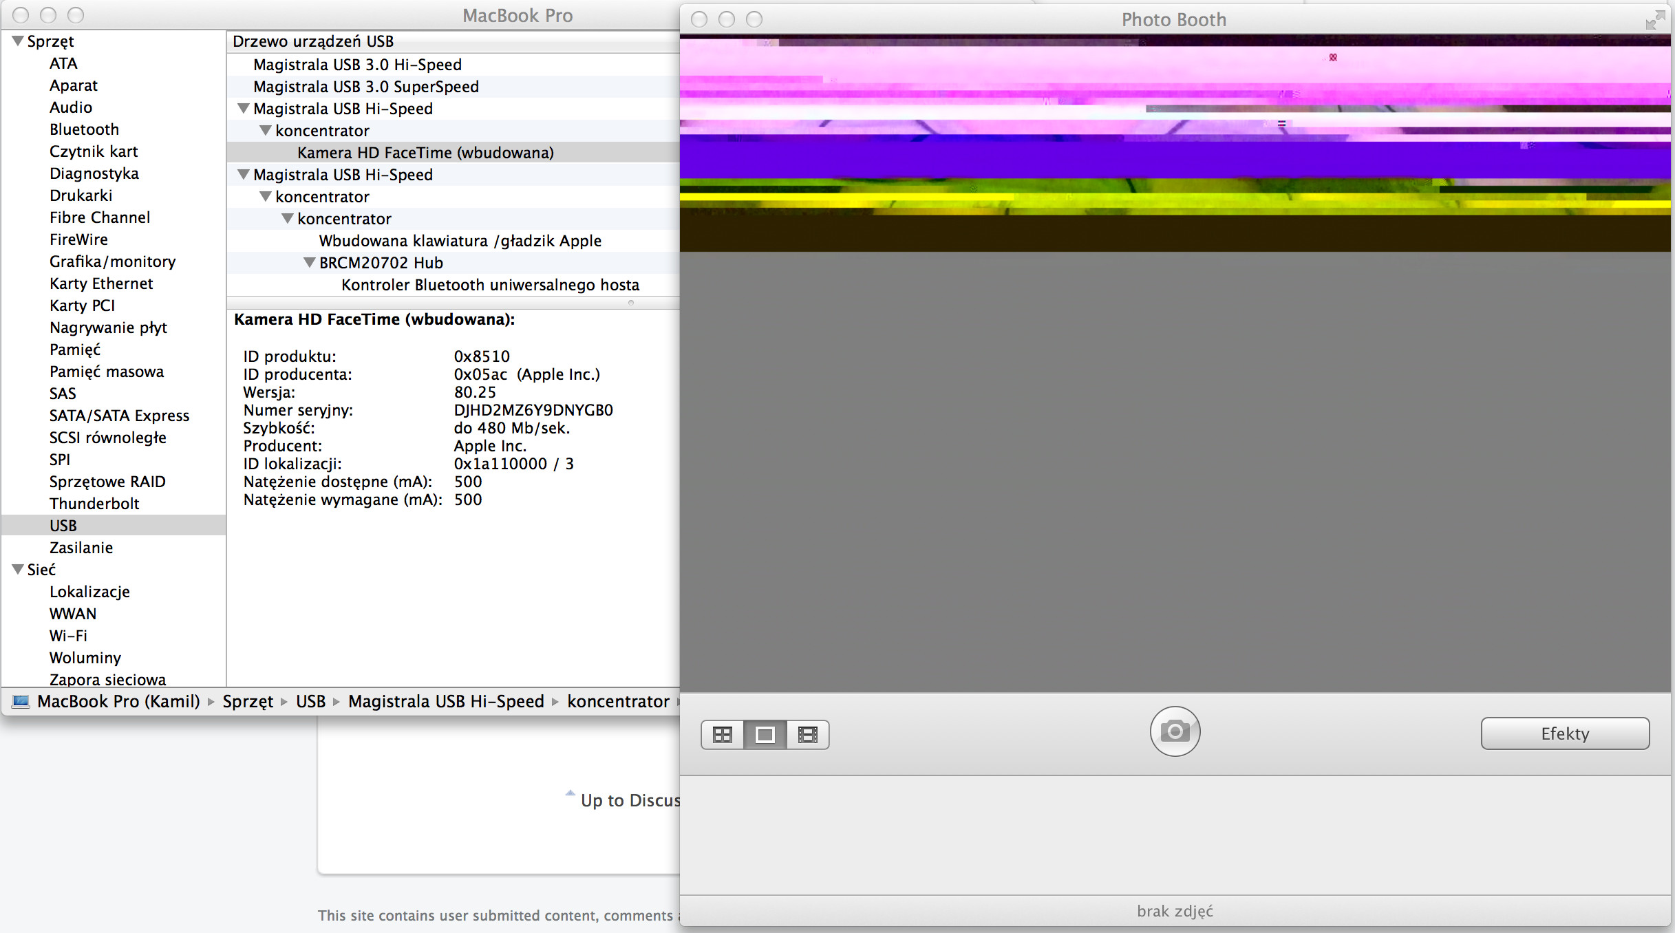Expand Photo Booth to full screen
Image resolution: width=1675 pixels, height=933 pixels.
point(1654,20)
